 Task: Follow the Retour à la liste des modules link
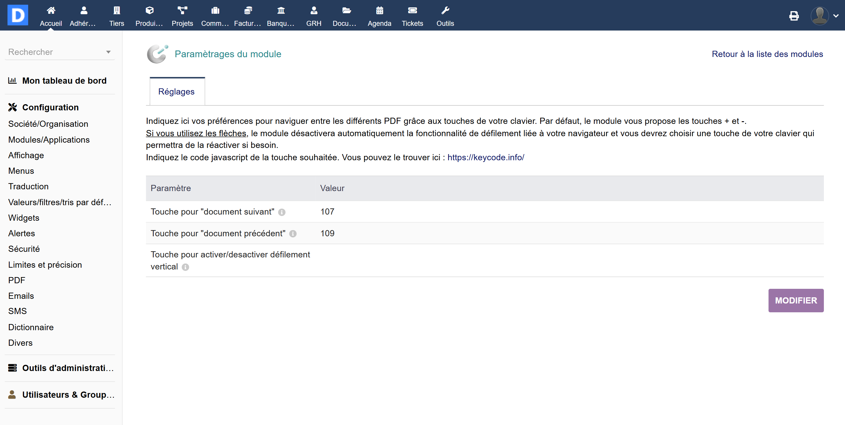coord(767,54)
